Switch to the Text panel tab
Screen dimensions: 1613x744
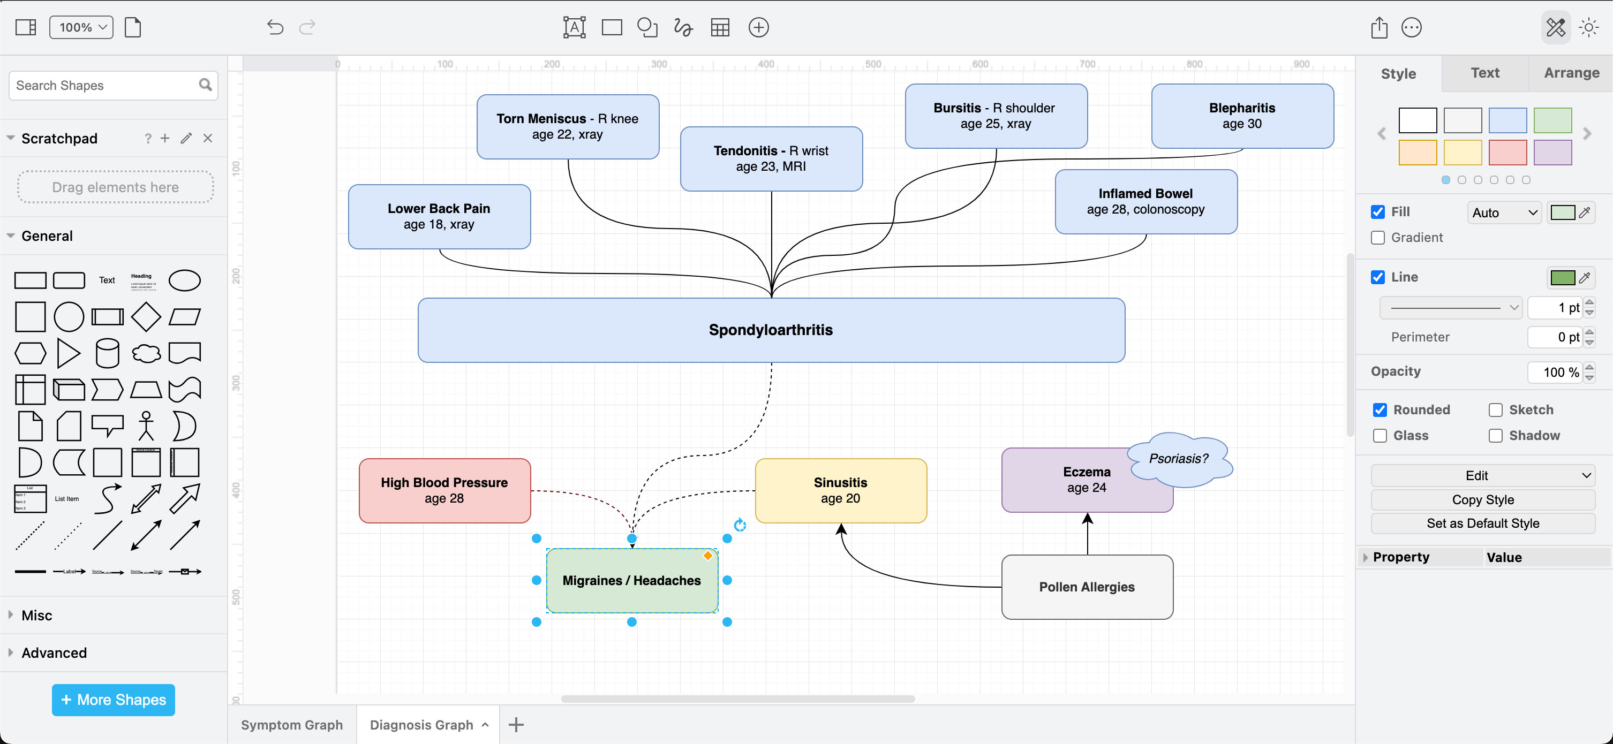coord(1483,73)
